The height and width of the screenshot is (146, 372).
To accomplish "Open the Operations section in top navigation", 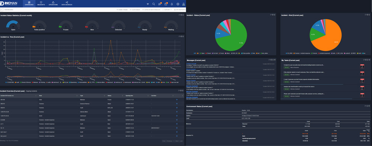I will tap(53, 3).
